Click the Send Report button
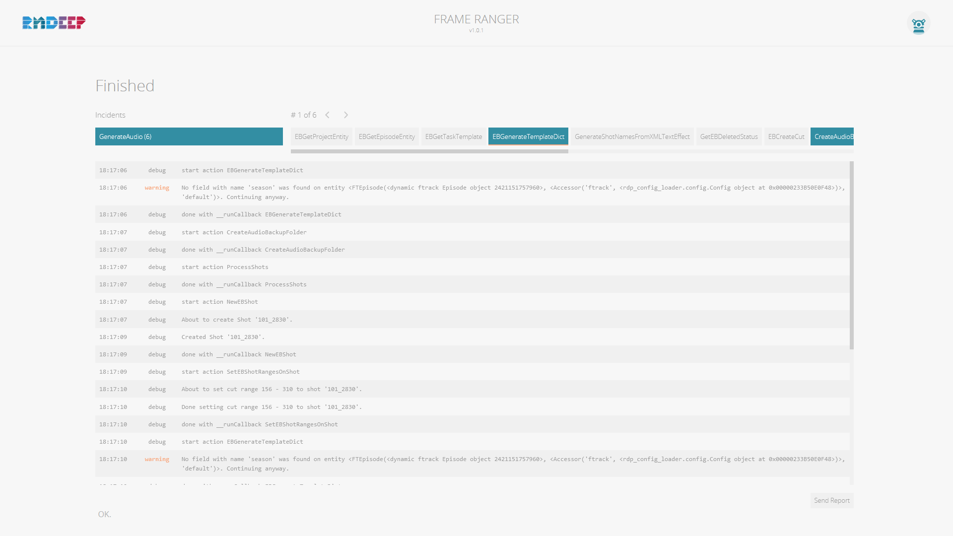953x536 pixels. point(831,500)
